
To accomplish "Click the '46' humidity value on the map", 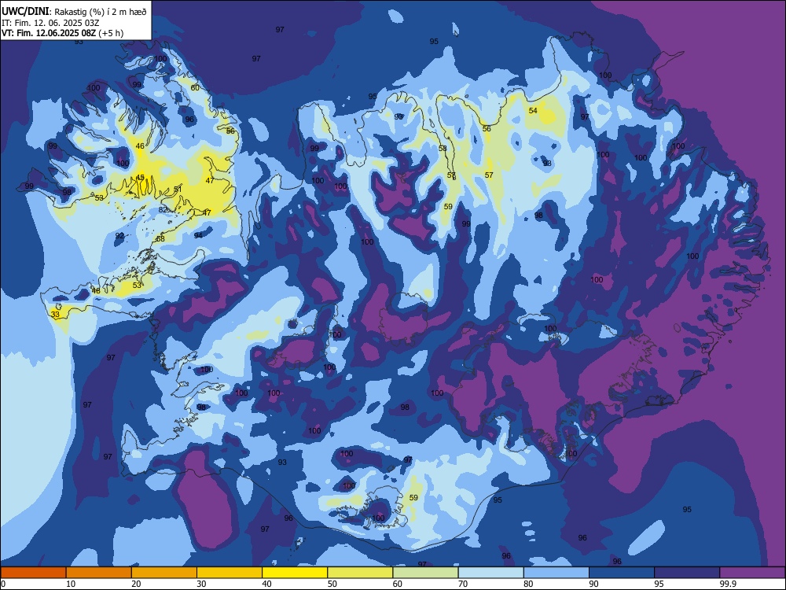I will (x=140, y=146).
